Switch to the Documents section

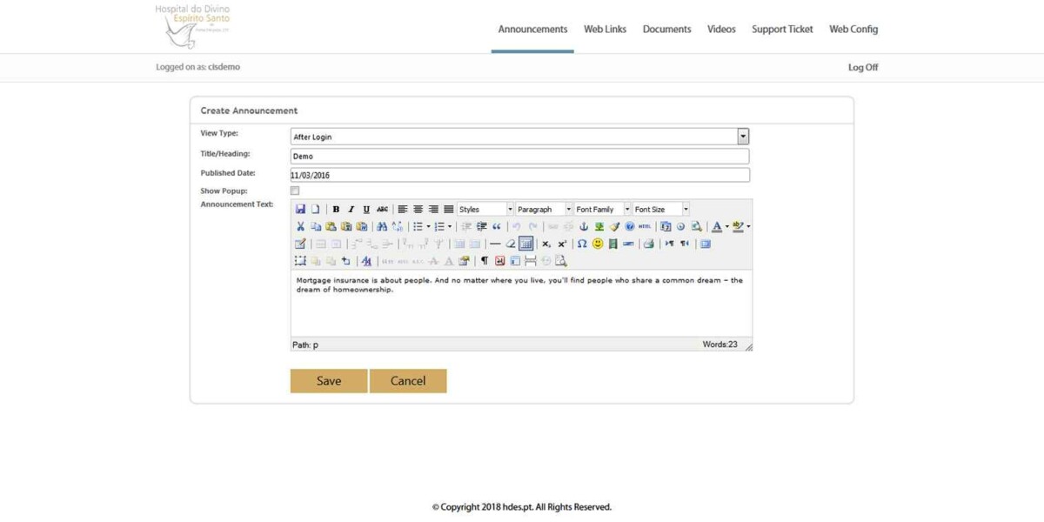666,29
